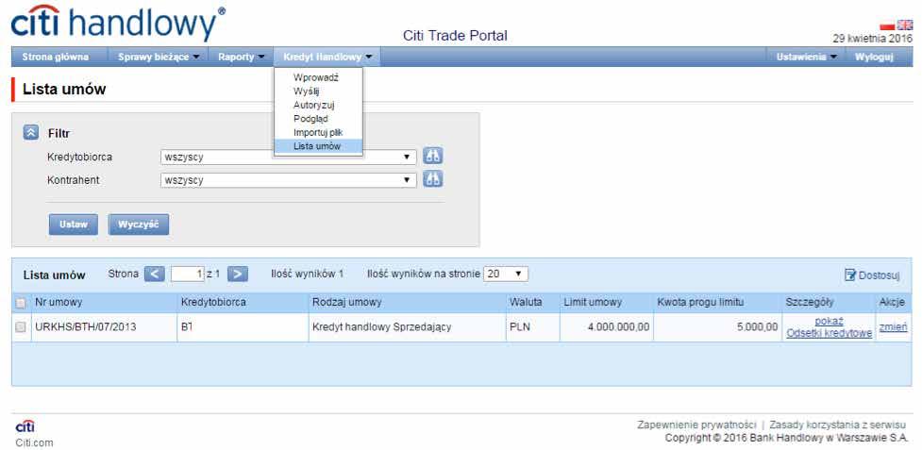The height and width of the screenshot is (450, 922).
Task: Go to Strona główna
Action: (x=56, y=57)
